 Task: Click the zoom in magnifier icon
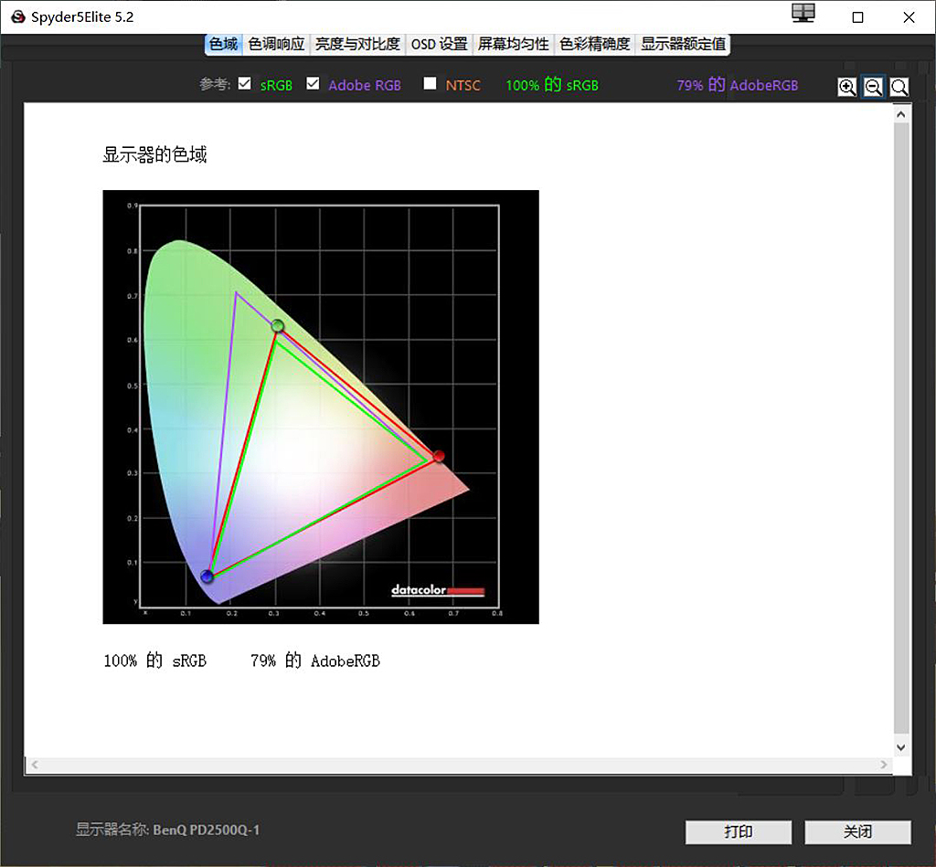(x=847, y=87)
